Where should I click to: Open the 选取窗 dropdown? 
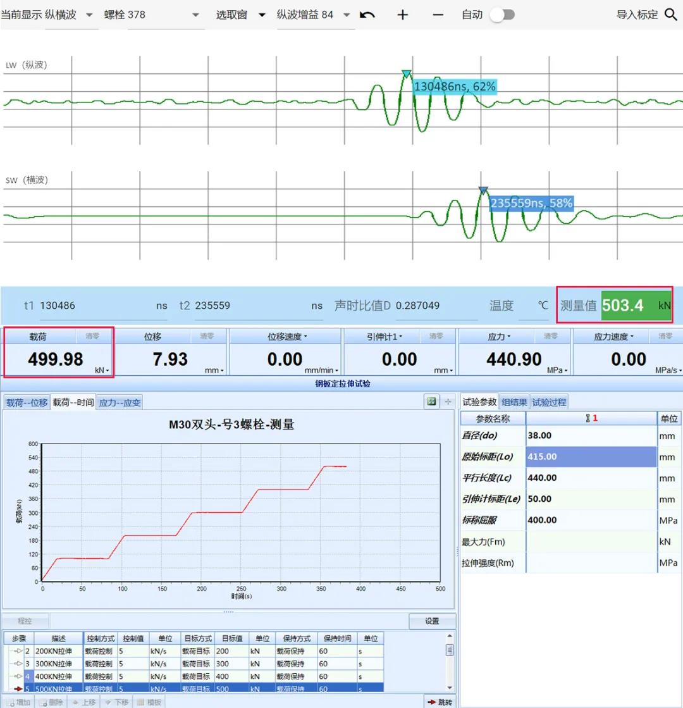[x=262, y=15]
